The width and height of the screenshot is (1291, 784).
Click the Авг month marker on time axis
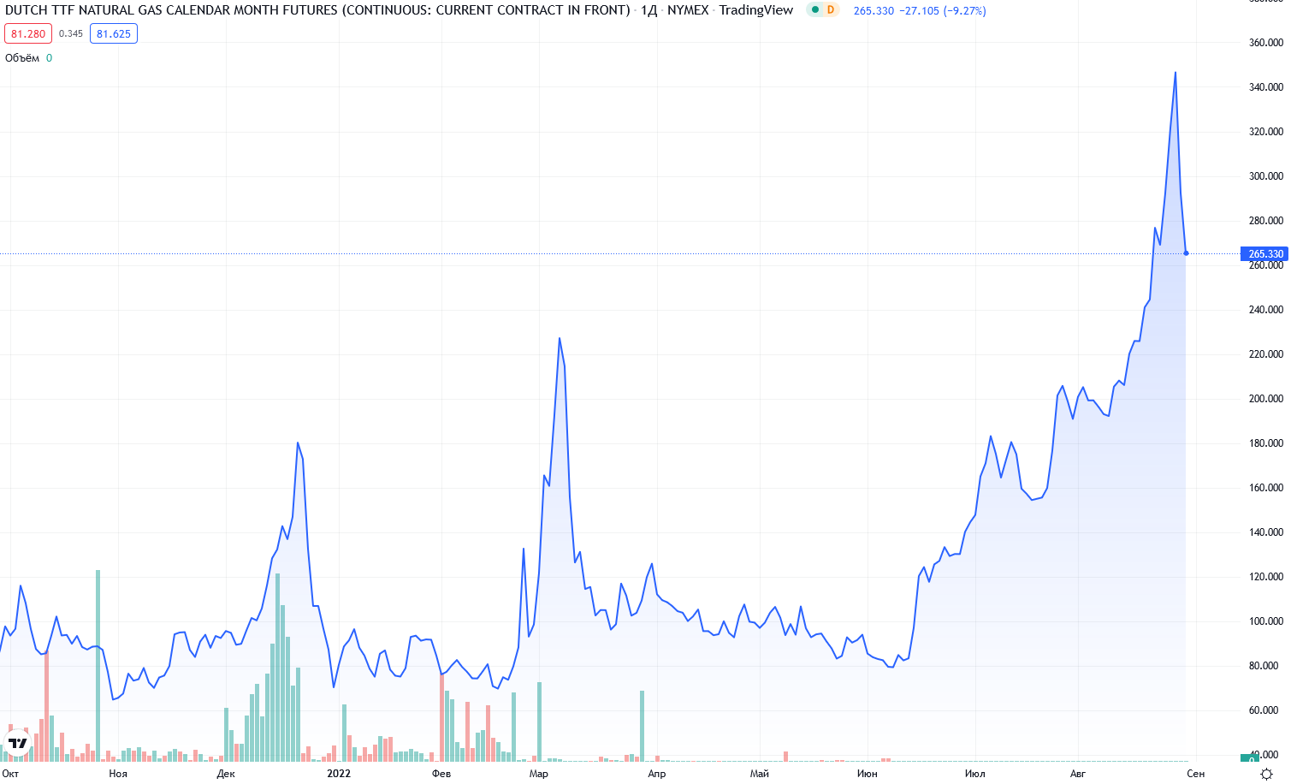tap(1078, 774)
